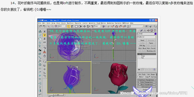Open the Rendering menu
This screenshot has width=194, height=97.
[x=110, y=23]
